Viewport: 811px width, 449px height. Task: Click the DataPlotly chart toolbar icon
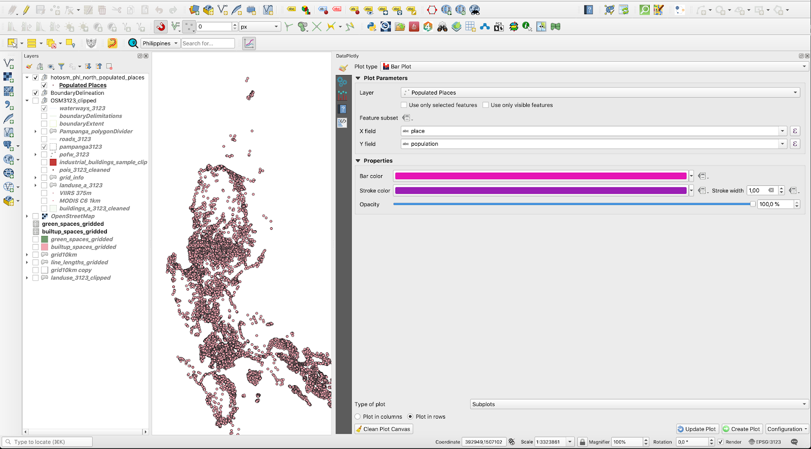click(x=249, y=44)
